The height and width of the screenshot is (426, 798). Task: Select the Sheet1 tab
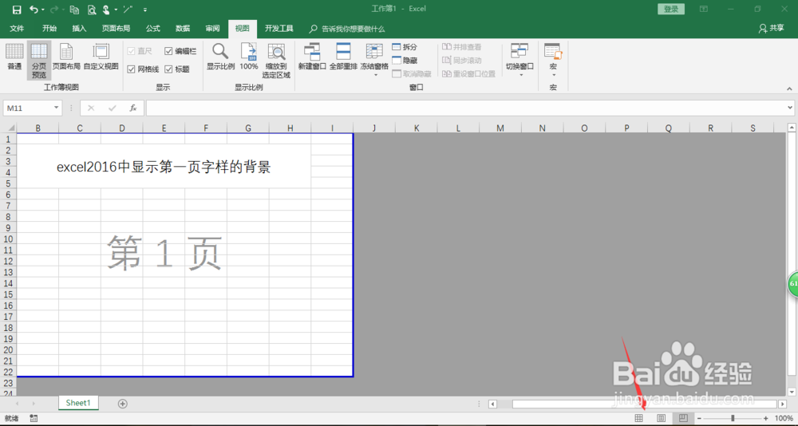coord(78,403)
